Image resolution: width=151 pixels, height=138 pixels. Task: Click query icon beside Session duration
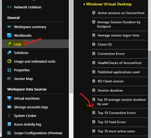click(x=94, y=90)
